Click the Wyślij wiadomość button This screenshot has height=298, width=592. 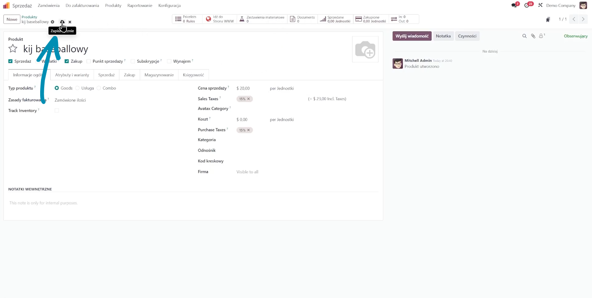coord(411,36)
